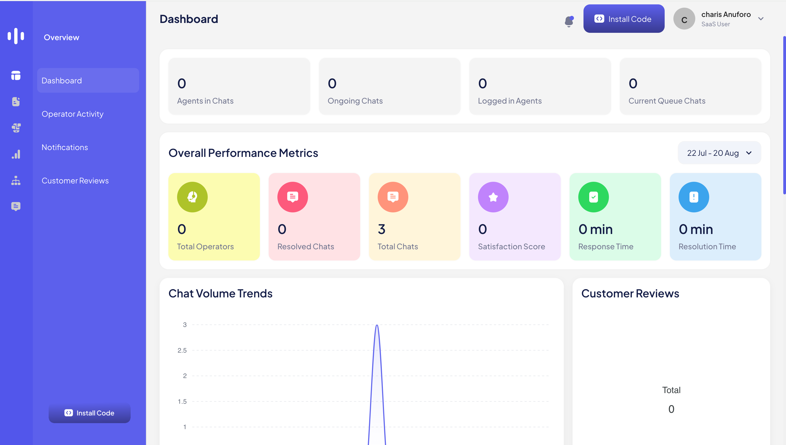Viewport: 786px width, 445px height.
Task: Open the notification bell
Action: tap(569, 21)
